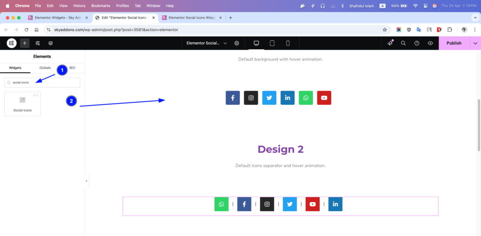Open Chrome tab search dropdown
Screen dimensions: 481x236
pyautogui.click(x=475, y=18)
